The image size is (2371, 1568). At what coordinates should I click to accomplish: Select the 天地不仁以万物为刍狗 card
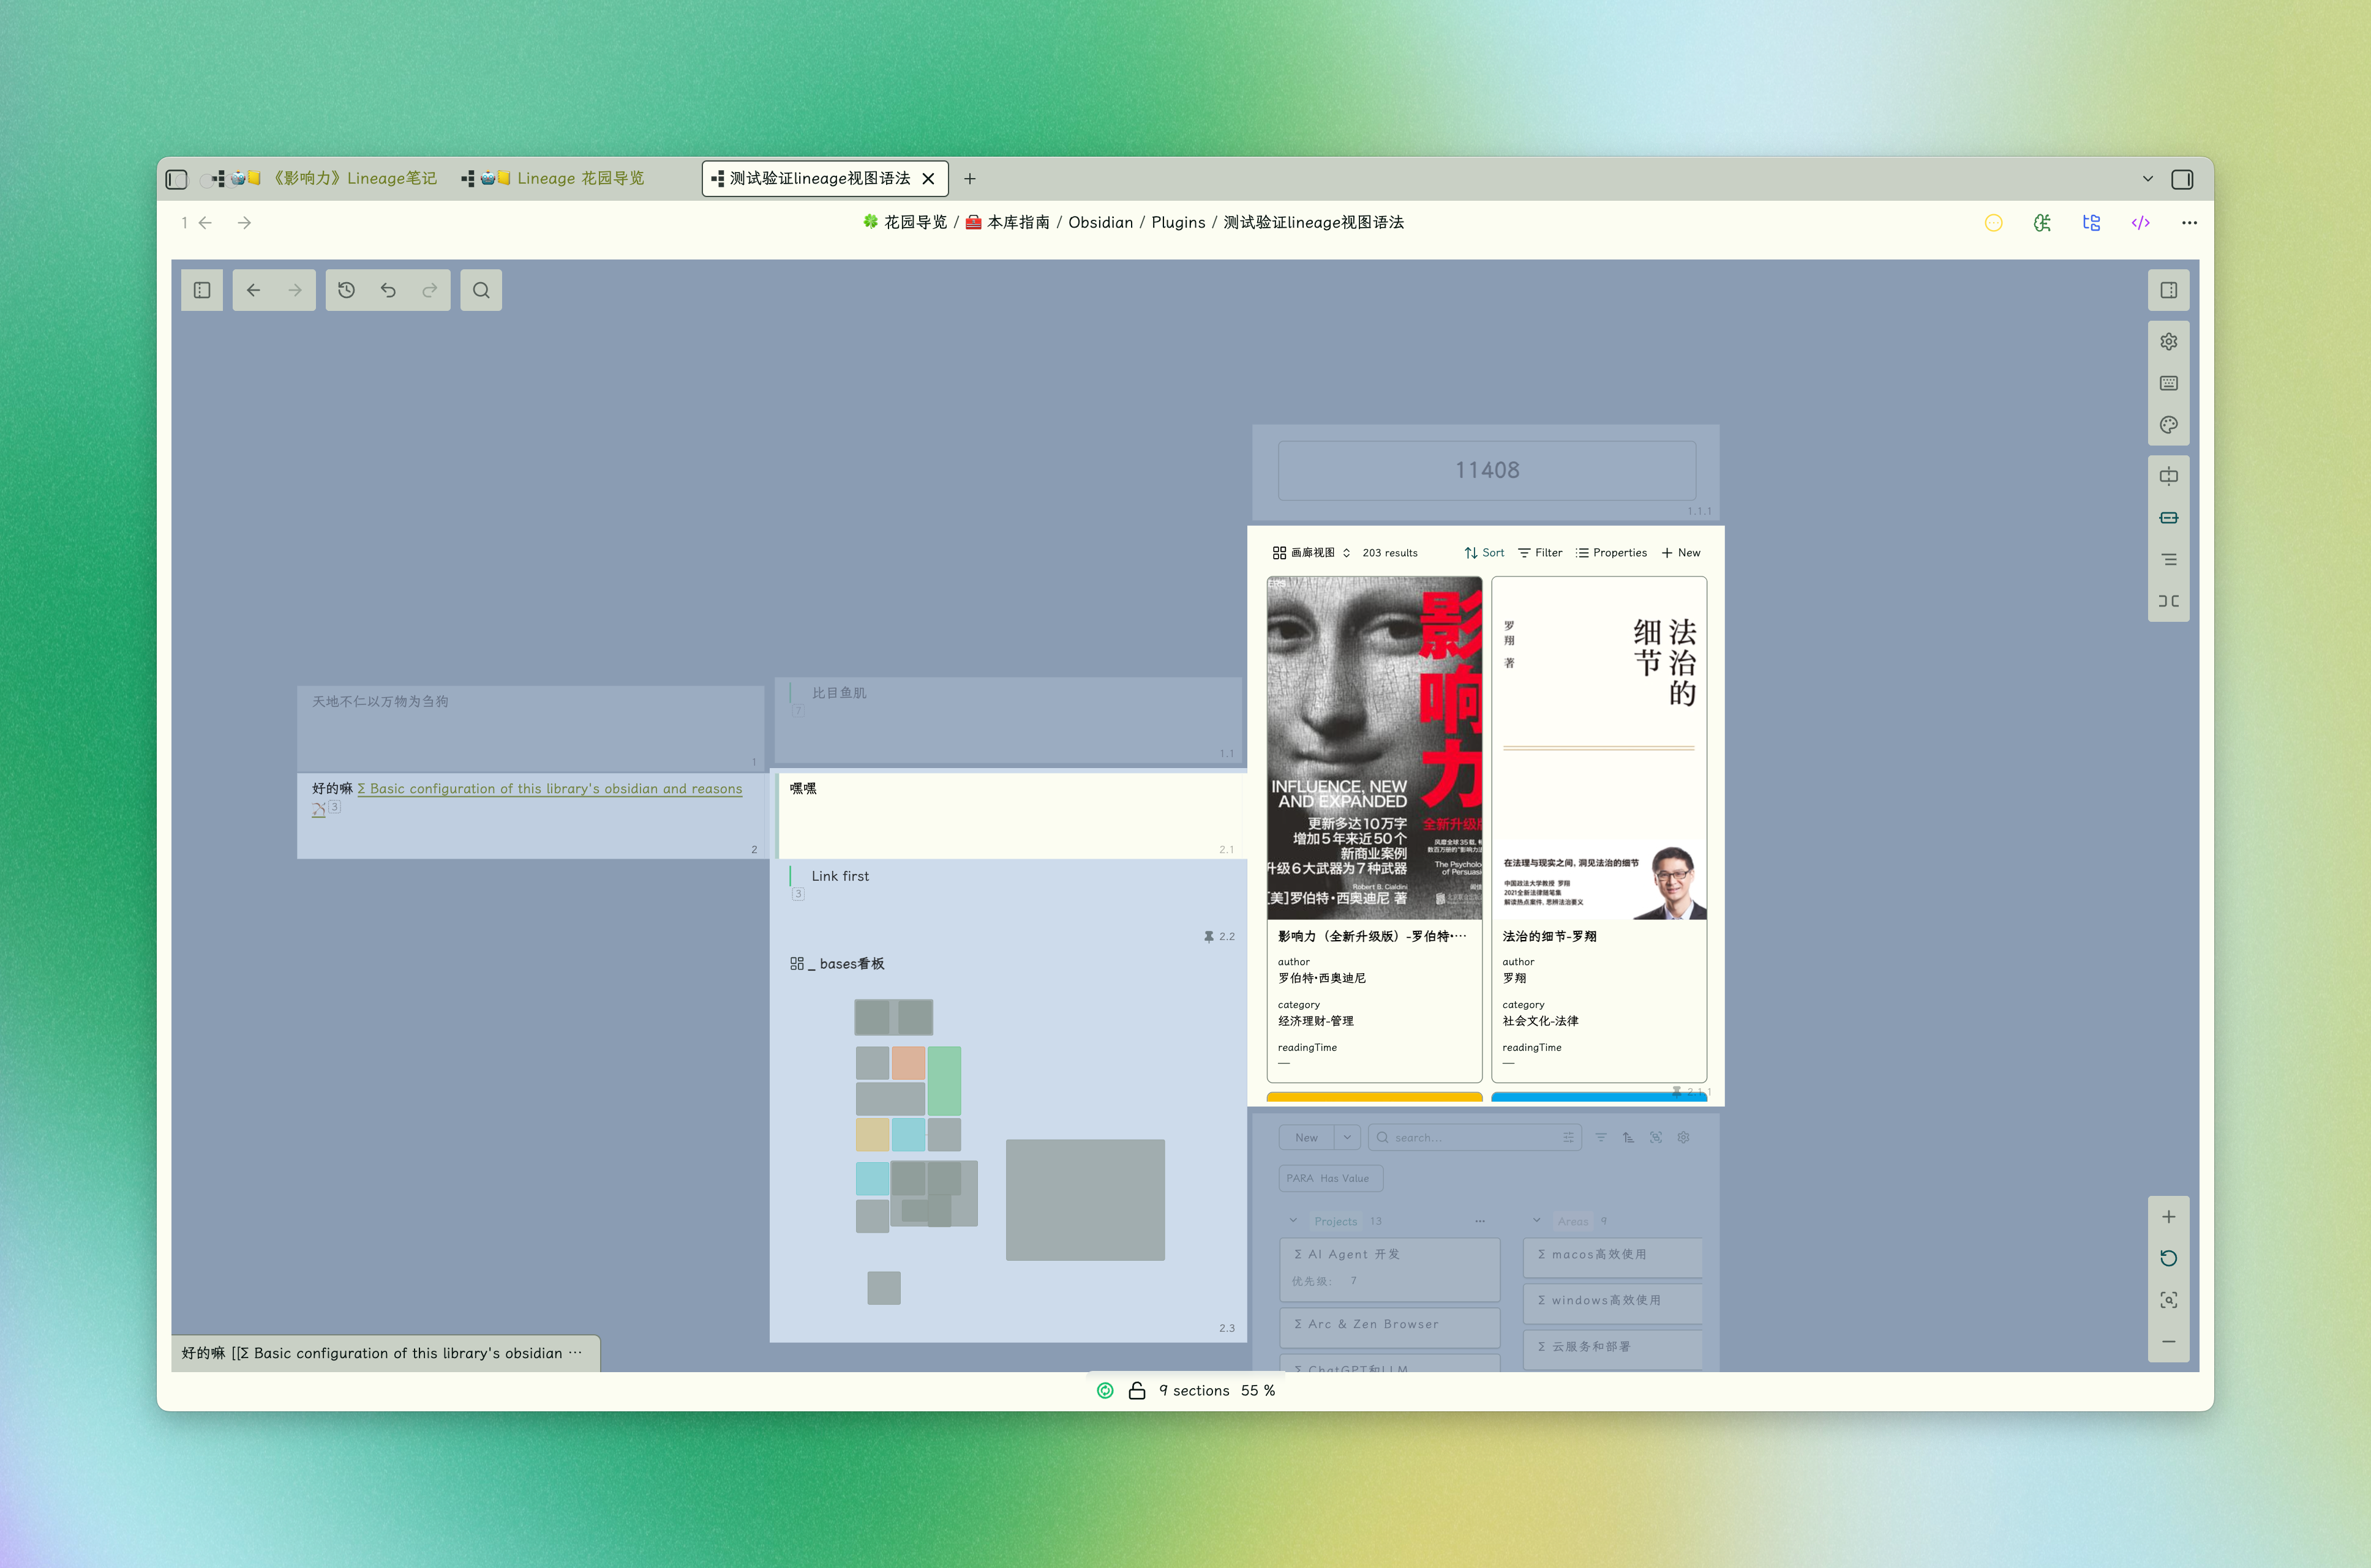(532, 728)
